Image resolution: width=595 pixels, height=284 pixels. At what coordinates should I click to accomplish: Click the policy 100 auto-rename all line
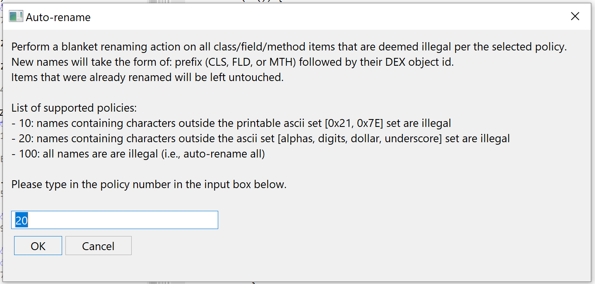pyautogui.click(x=138, y=154)
